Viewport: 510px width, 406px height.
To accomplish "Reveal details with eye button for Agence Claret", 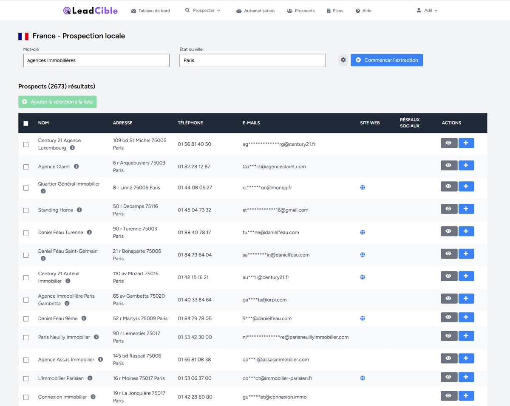I will (x=449, y=165).
